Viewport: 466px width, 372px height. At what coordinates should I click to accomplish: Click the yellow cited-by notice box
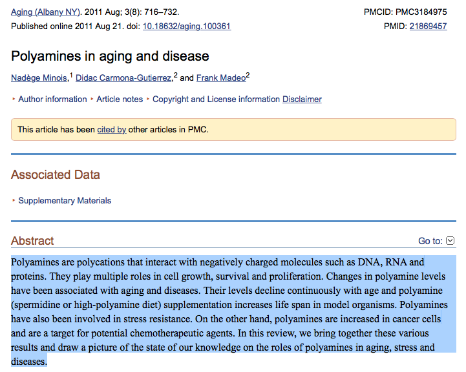click(291, 130)
